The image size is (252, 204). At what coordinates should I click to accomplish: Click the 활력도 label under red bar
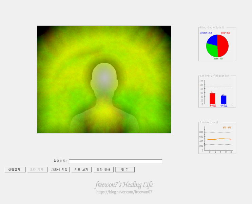[213, 106]
